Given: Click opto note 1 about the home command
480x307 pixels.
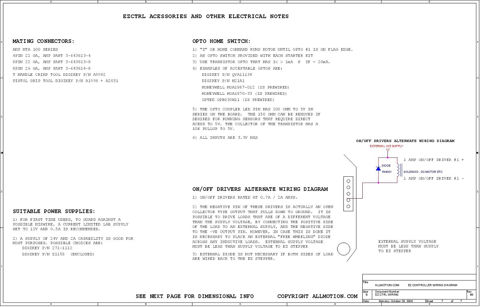Looking at the screenshot, I should pyautogui.click(x=273, y=50).
